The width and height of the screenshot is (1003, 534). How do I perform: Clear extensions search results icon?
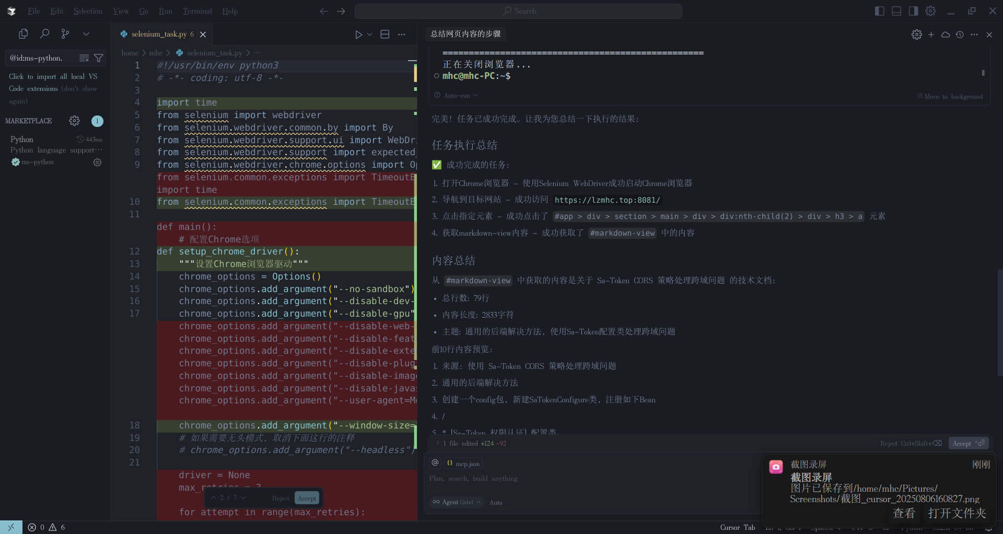point(84,58)
